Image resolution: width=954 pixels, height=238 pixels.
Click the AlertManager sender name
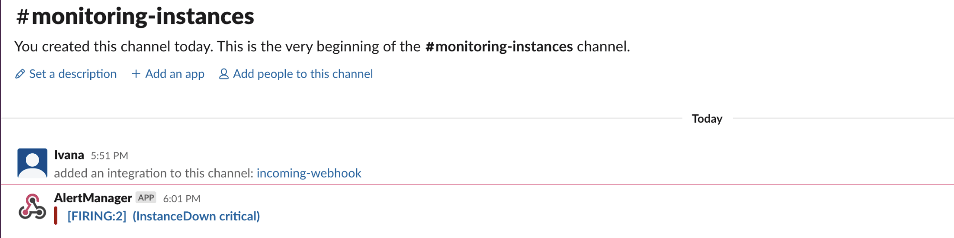coord(93,198)
